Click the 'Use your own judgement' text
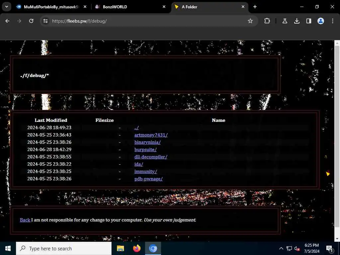 tap(170, 220)
